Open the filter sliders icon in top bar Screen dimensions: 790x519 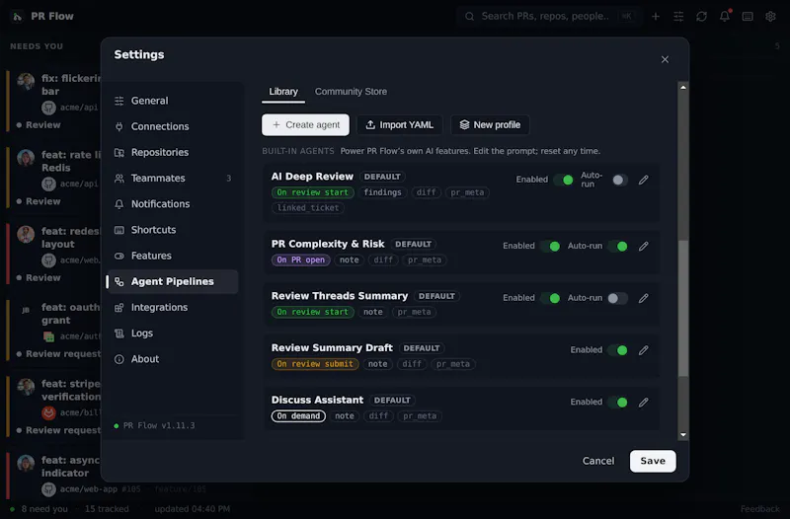678,16
